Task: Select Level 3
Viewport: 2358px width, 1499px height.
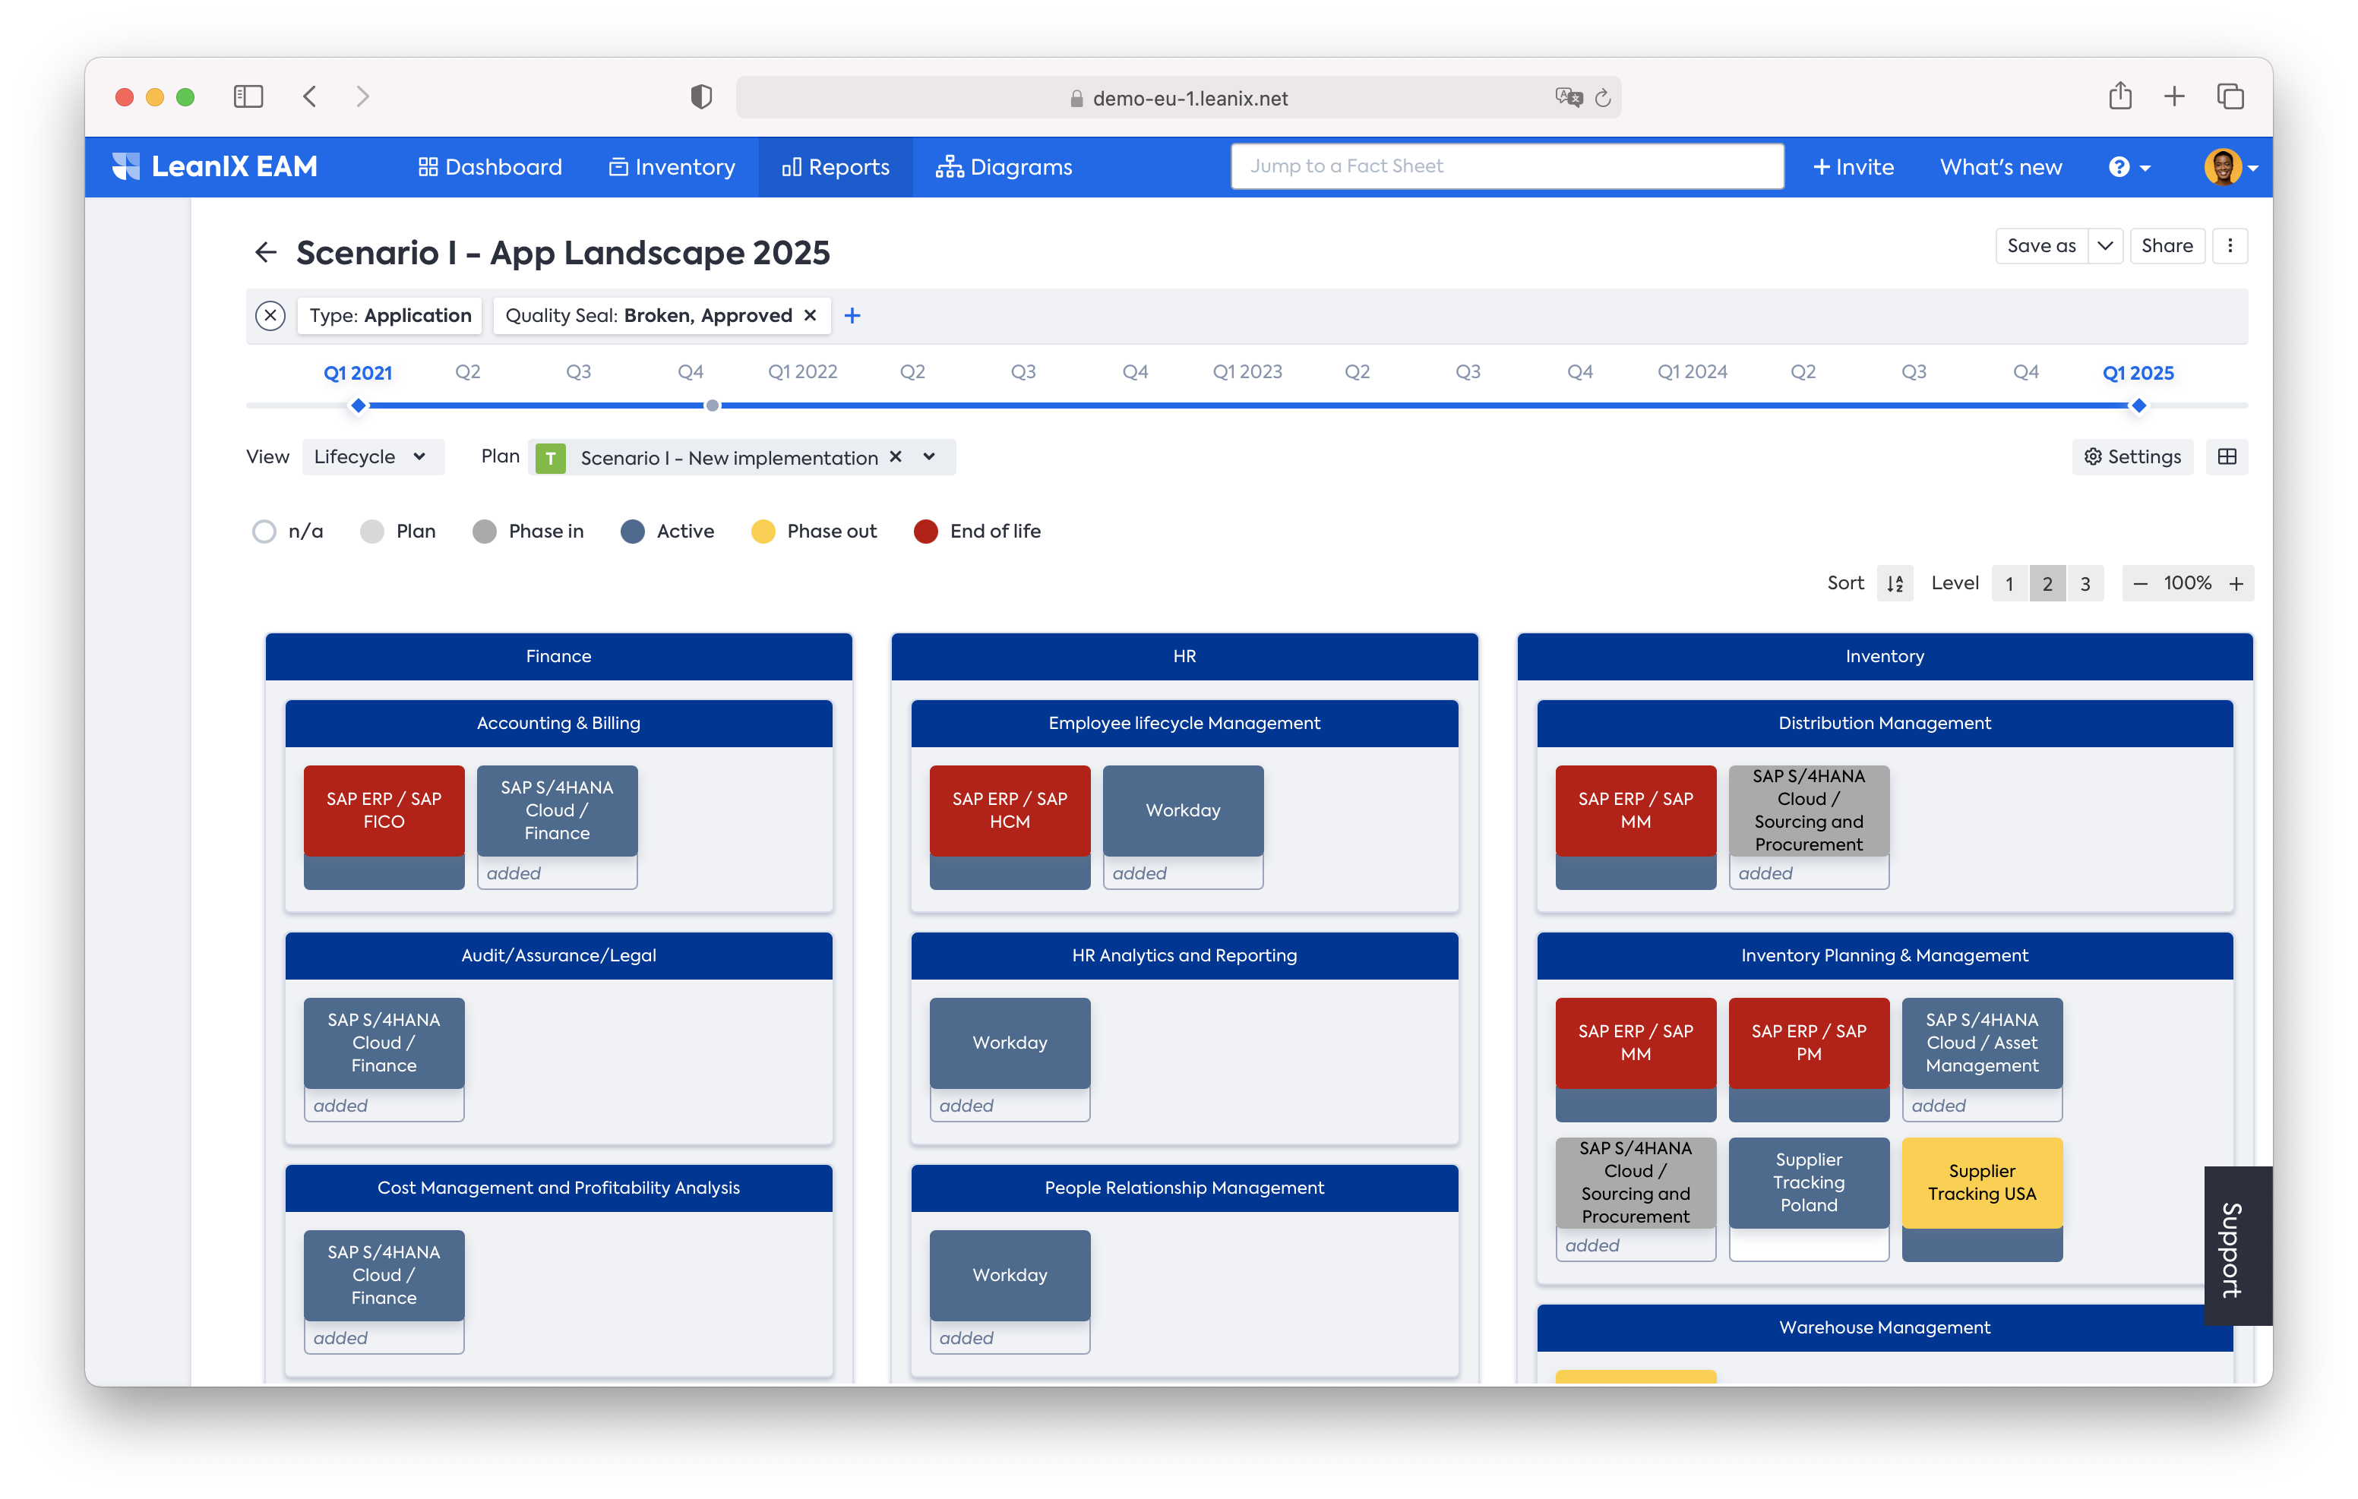Action: [x=2086, y=583]
